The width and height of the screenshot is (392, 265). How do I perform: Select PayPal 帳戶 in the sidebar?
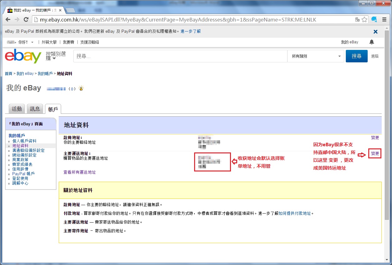pyautogui.click(x=23, y=174)
